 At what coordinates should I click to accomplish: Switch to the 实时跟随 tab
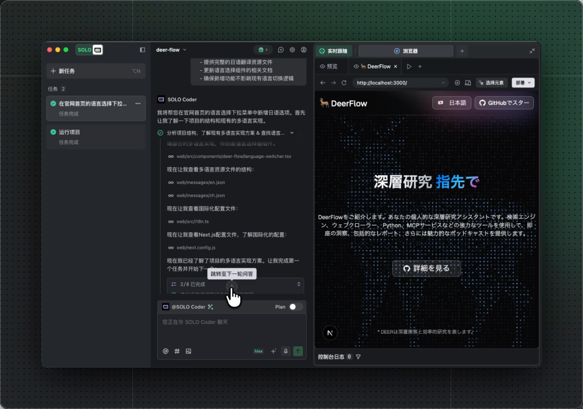tap(334, 51)
